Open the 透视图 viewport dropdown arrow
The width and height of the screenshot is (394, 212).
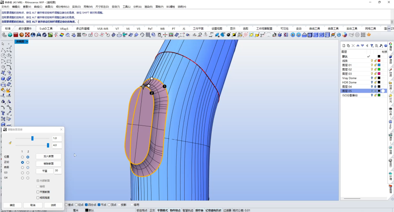coord(27,42)
